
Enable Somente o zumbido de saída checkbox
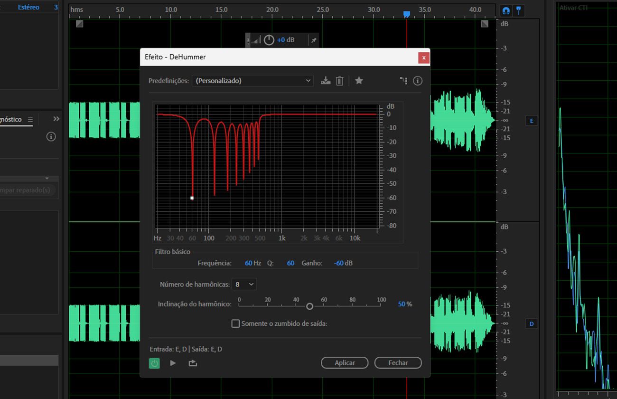(x=235, y=323)
